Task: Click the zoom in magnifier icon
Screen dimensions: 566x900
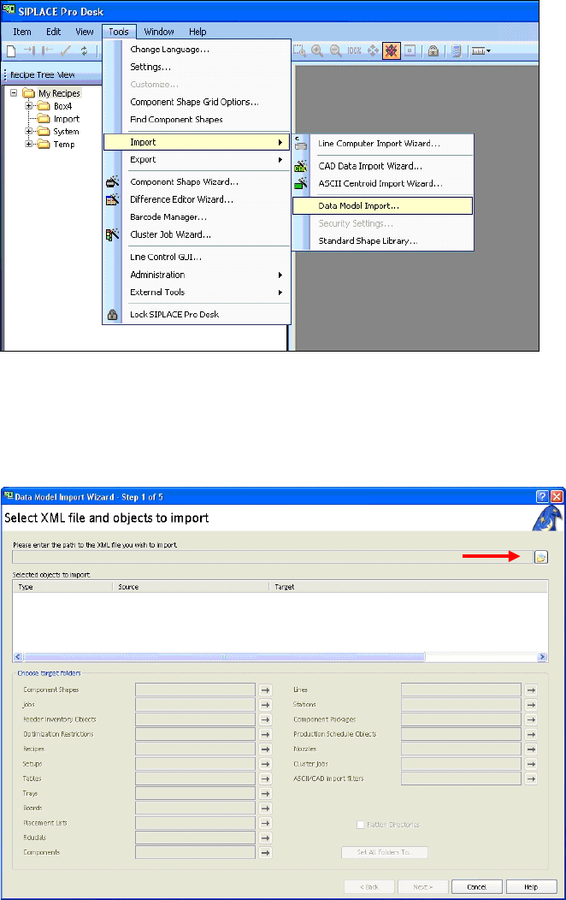Action: click(317, 51)
